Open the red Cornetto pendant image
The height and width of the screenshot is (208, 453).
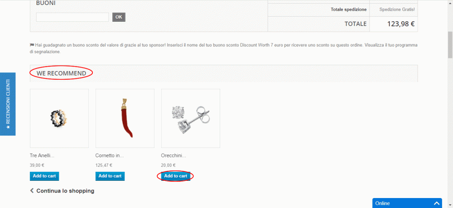pyautogui.click(x=125, y=118)
